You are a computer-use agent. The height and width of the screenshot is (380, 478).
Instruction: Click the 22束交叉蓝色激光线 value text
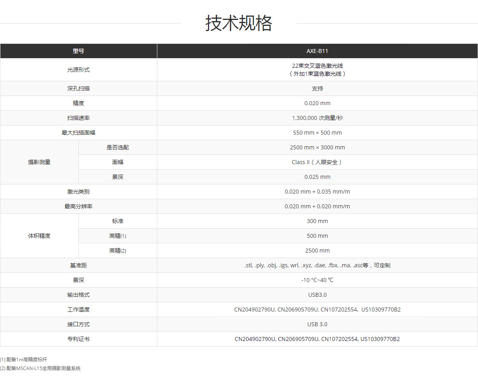click(x=317, y=66)
